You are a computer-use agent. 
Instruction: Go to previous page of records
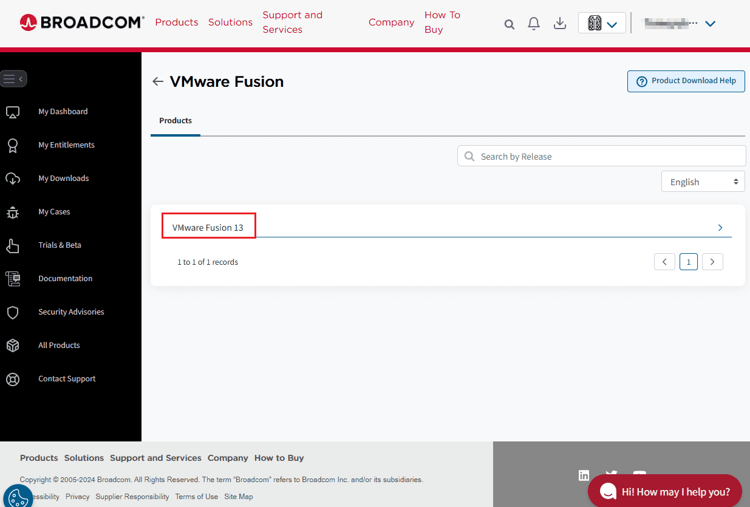click(x=664, y=262)
